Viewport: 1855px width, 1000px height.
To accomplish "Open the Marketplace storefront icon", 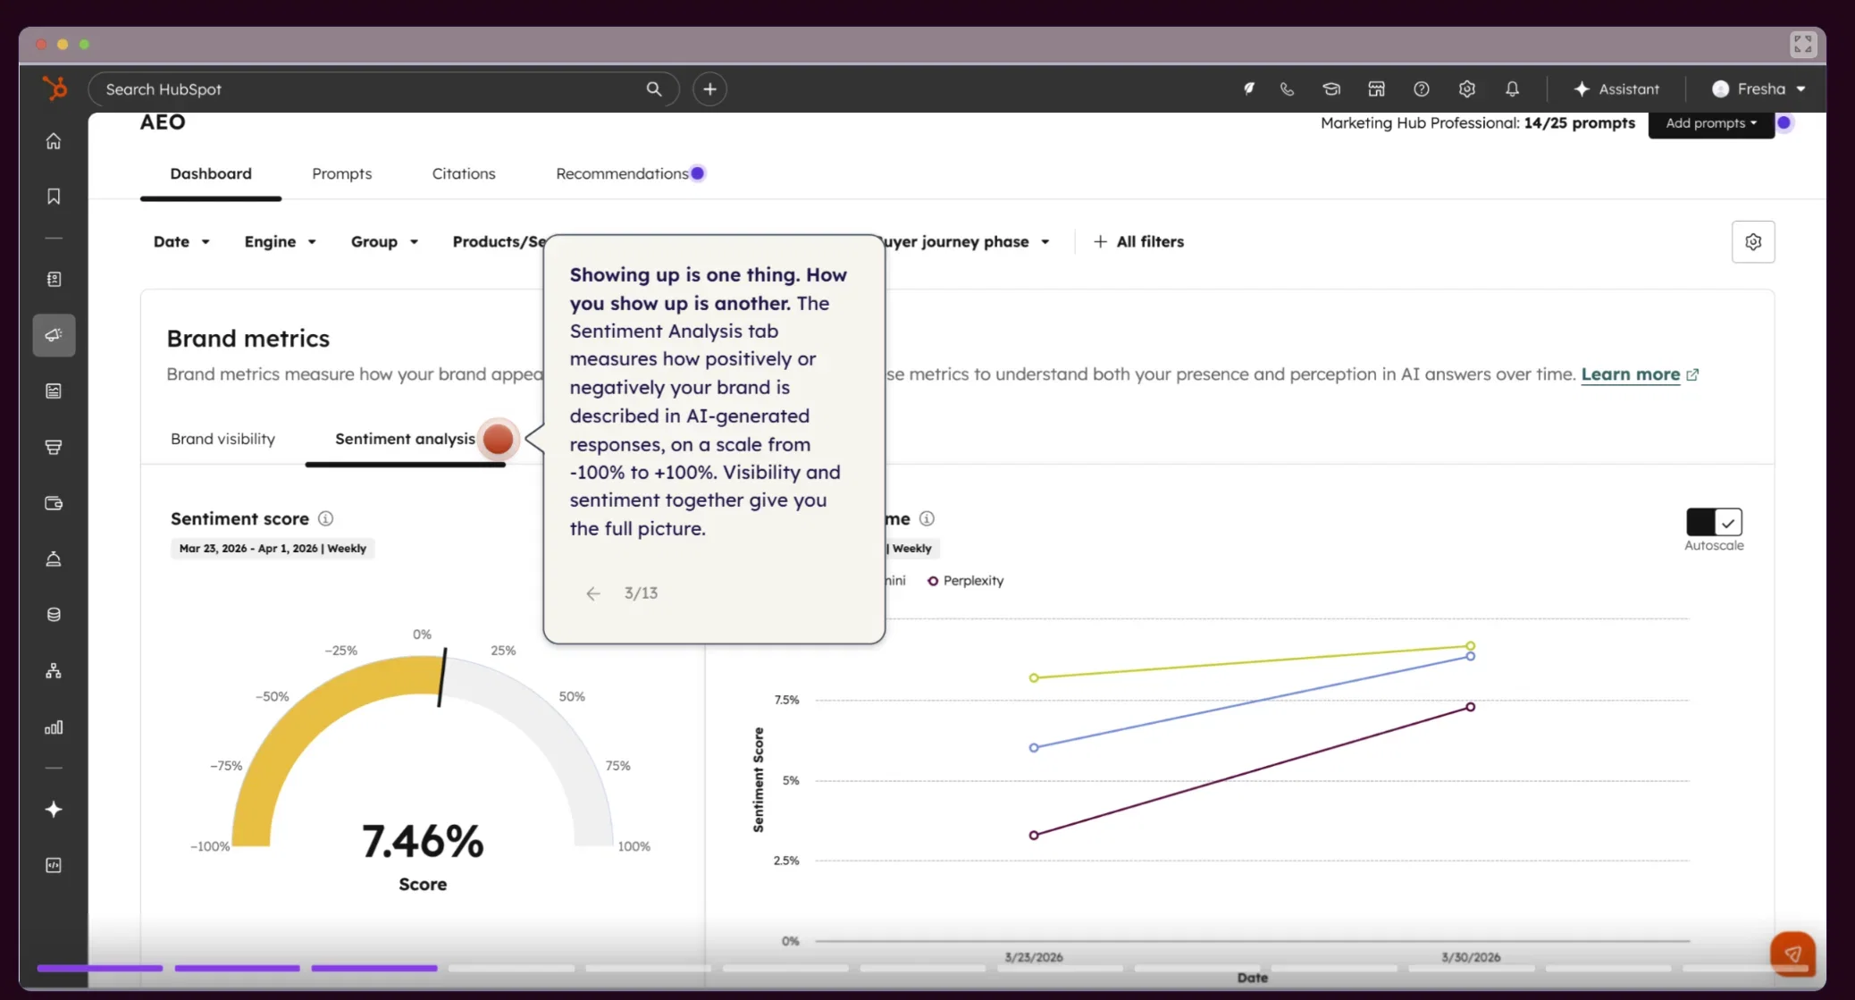I will point(1376,89).
